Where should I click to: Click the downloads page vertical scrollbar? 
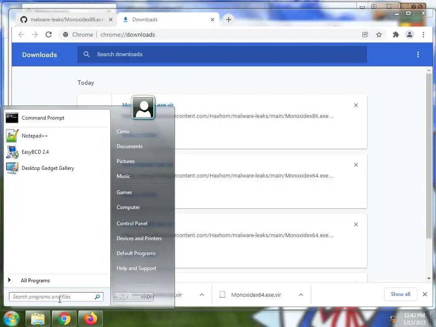[429, 156]
